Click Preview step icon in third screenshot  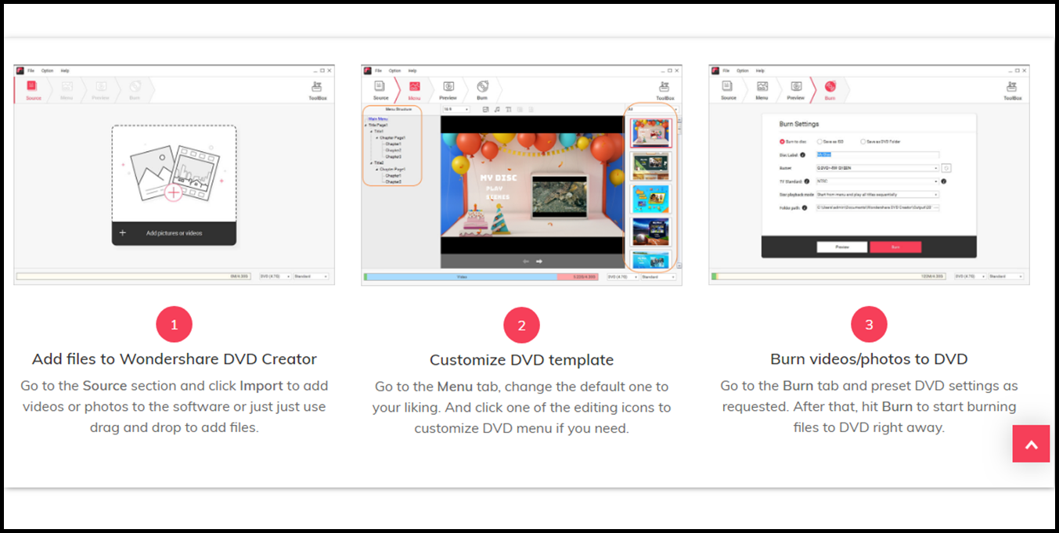point(796,86)
